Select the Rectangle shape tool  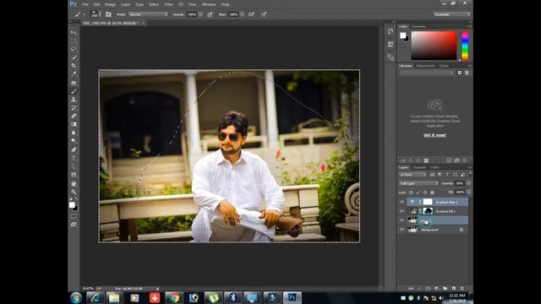click(x=74, y=175)
